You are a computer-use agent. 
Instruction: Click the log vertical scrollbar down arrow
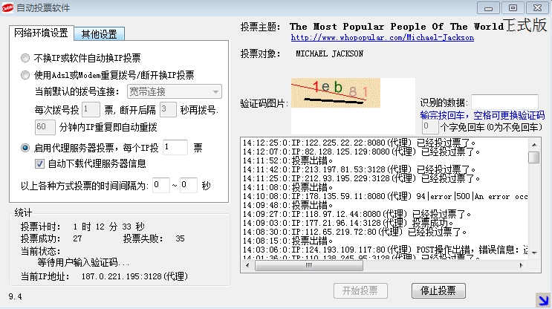(534, 253)
